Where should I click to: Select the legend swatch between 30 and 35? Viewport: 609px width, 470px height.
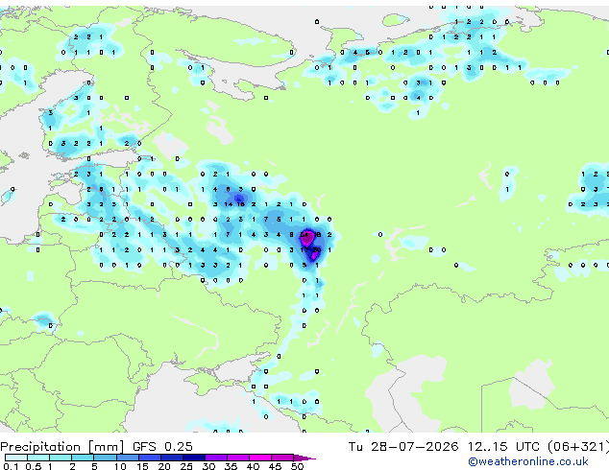(216, 458)
